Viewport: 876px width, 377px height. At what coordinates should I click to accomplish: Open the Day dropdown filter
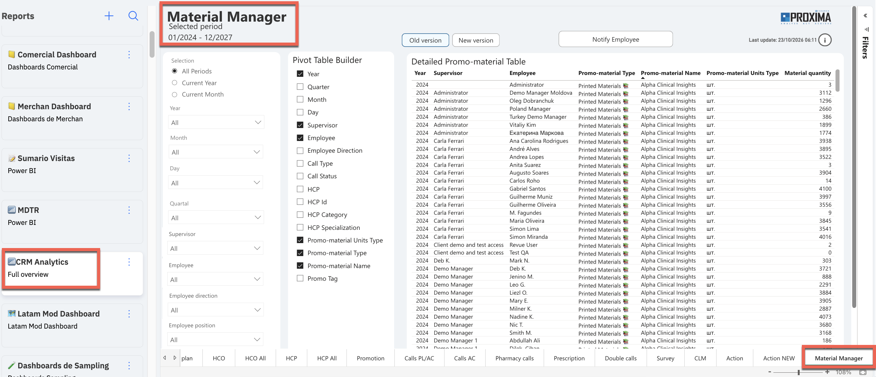[216, 183]
